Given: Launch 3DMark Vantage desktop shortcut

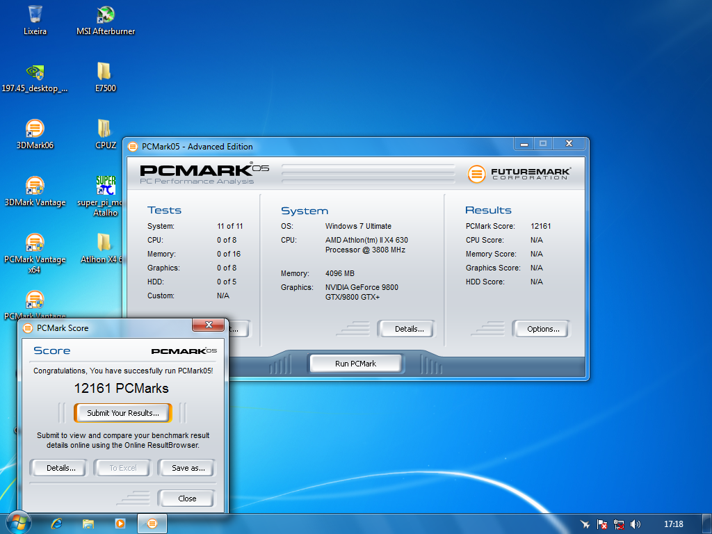Looking at the screenshot, I should 35,191.
